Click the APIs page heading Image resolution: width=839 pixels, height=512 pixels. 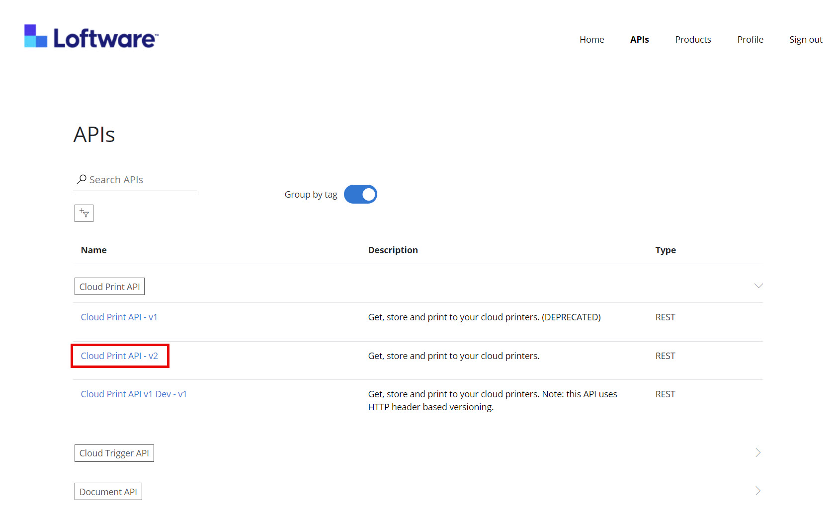pyautogui.click(x=94, y=134)
